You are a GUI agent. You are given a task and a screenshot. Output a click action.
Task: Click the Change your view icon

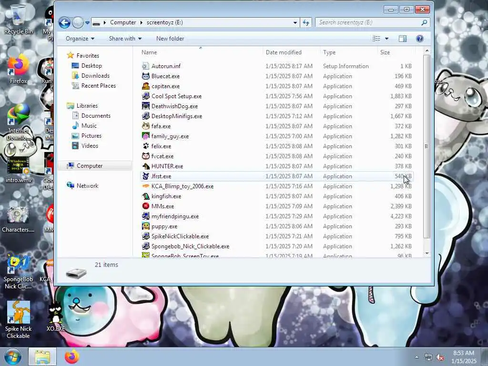[x=376, y=39]
